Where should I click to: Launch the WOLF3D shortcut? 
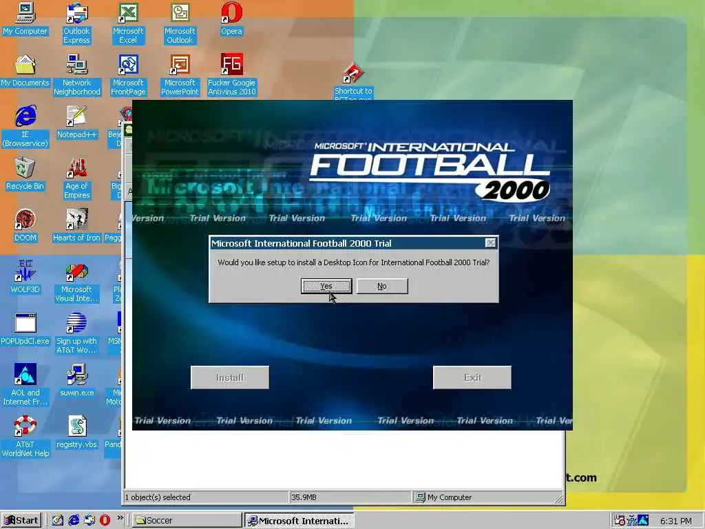[x=25, y=277]
